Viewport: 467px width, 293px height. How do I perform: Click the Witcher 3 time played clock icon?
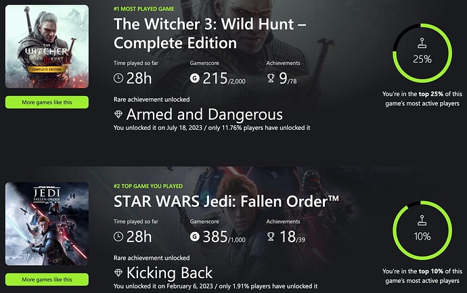[118, 78]
